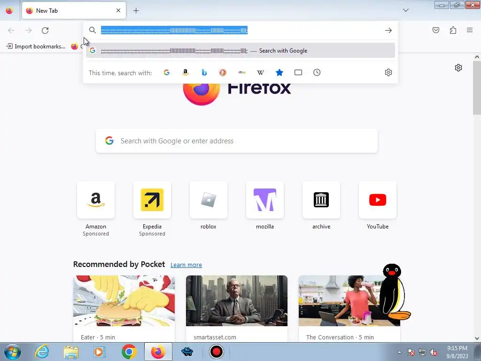Search this time with Google icon

167,72
